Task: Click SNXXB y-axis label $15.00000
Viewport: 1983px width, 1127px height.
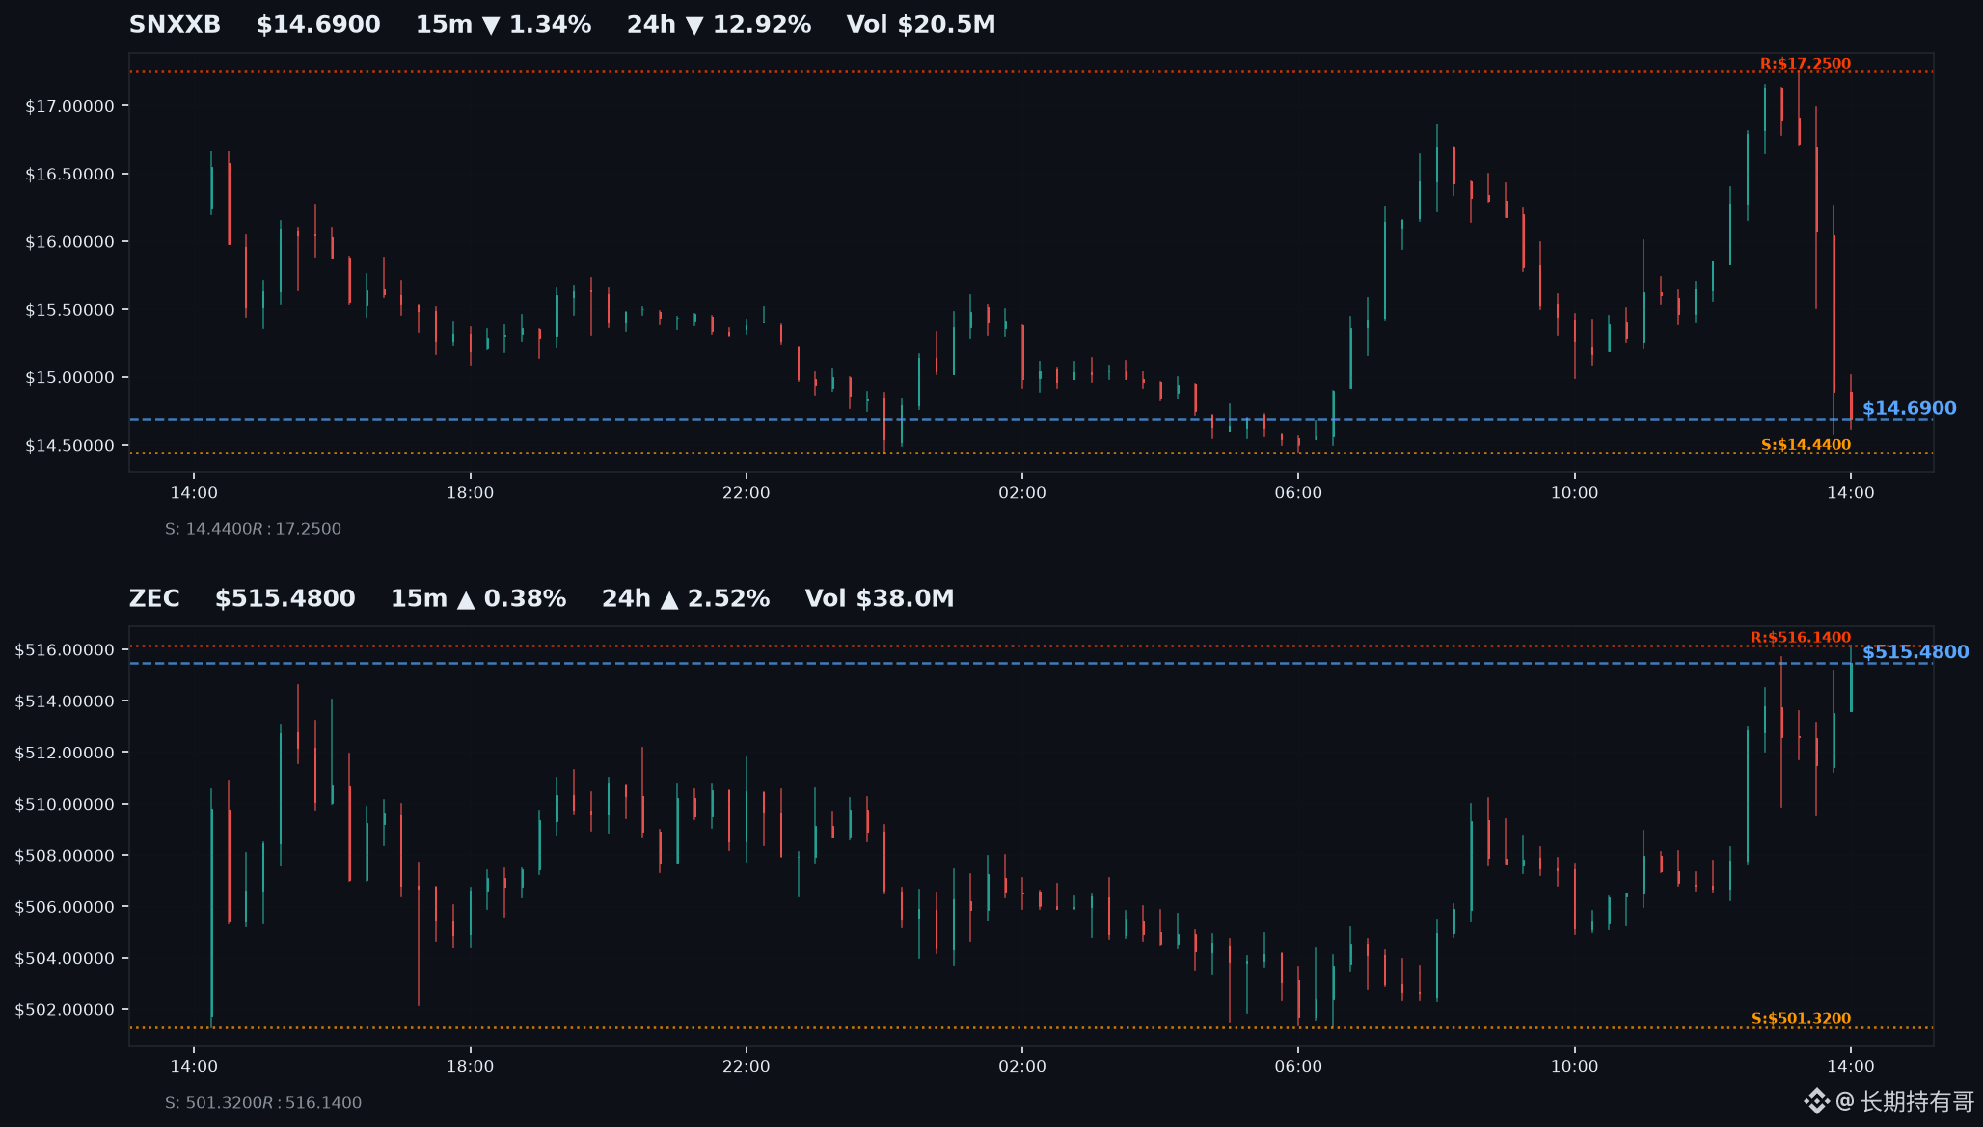Action: coord(69,377)
